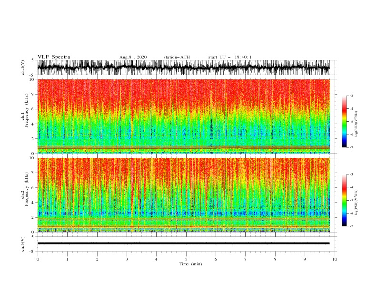Click time axis tick label "8"
377x291 pixels.
pos(275,259)
